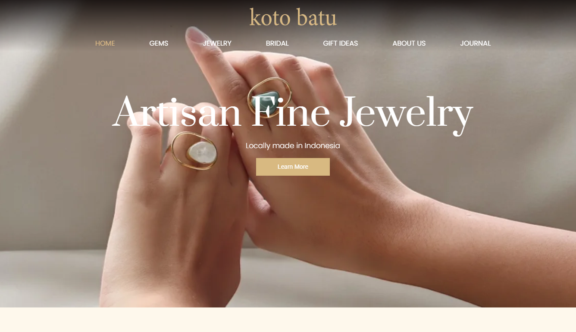Click the word Indonesia in the subtitle
The image size is (576, 332).
(x=322, y=146)
